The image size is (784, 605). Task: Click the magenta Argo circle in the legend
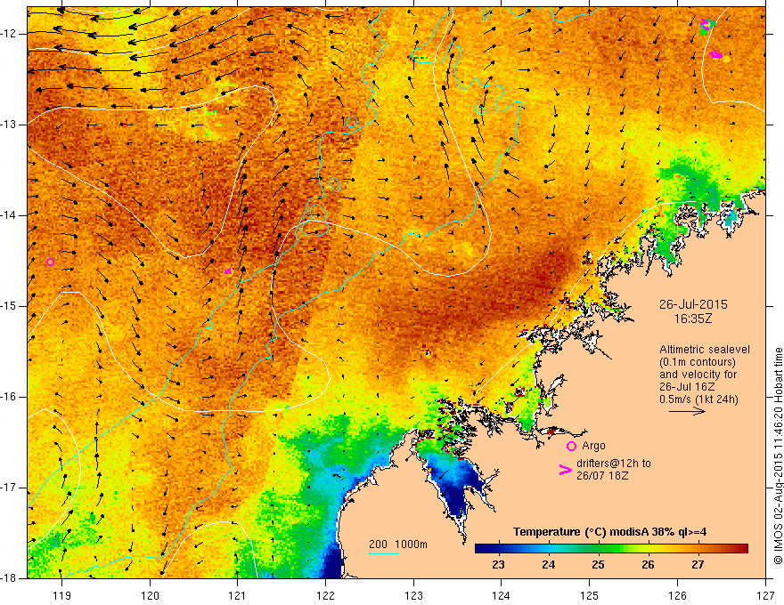[571, 446]
